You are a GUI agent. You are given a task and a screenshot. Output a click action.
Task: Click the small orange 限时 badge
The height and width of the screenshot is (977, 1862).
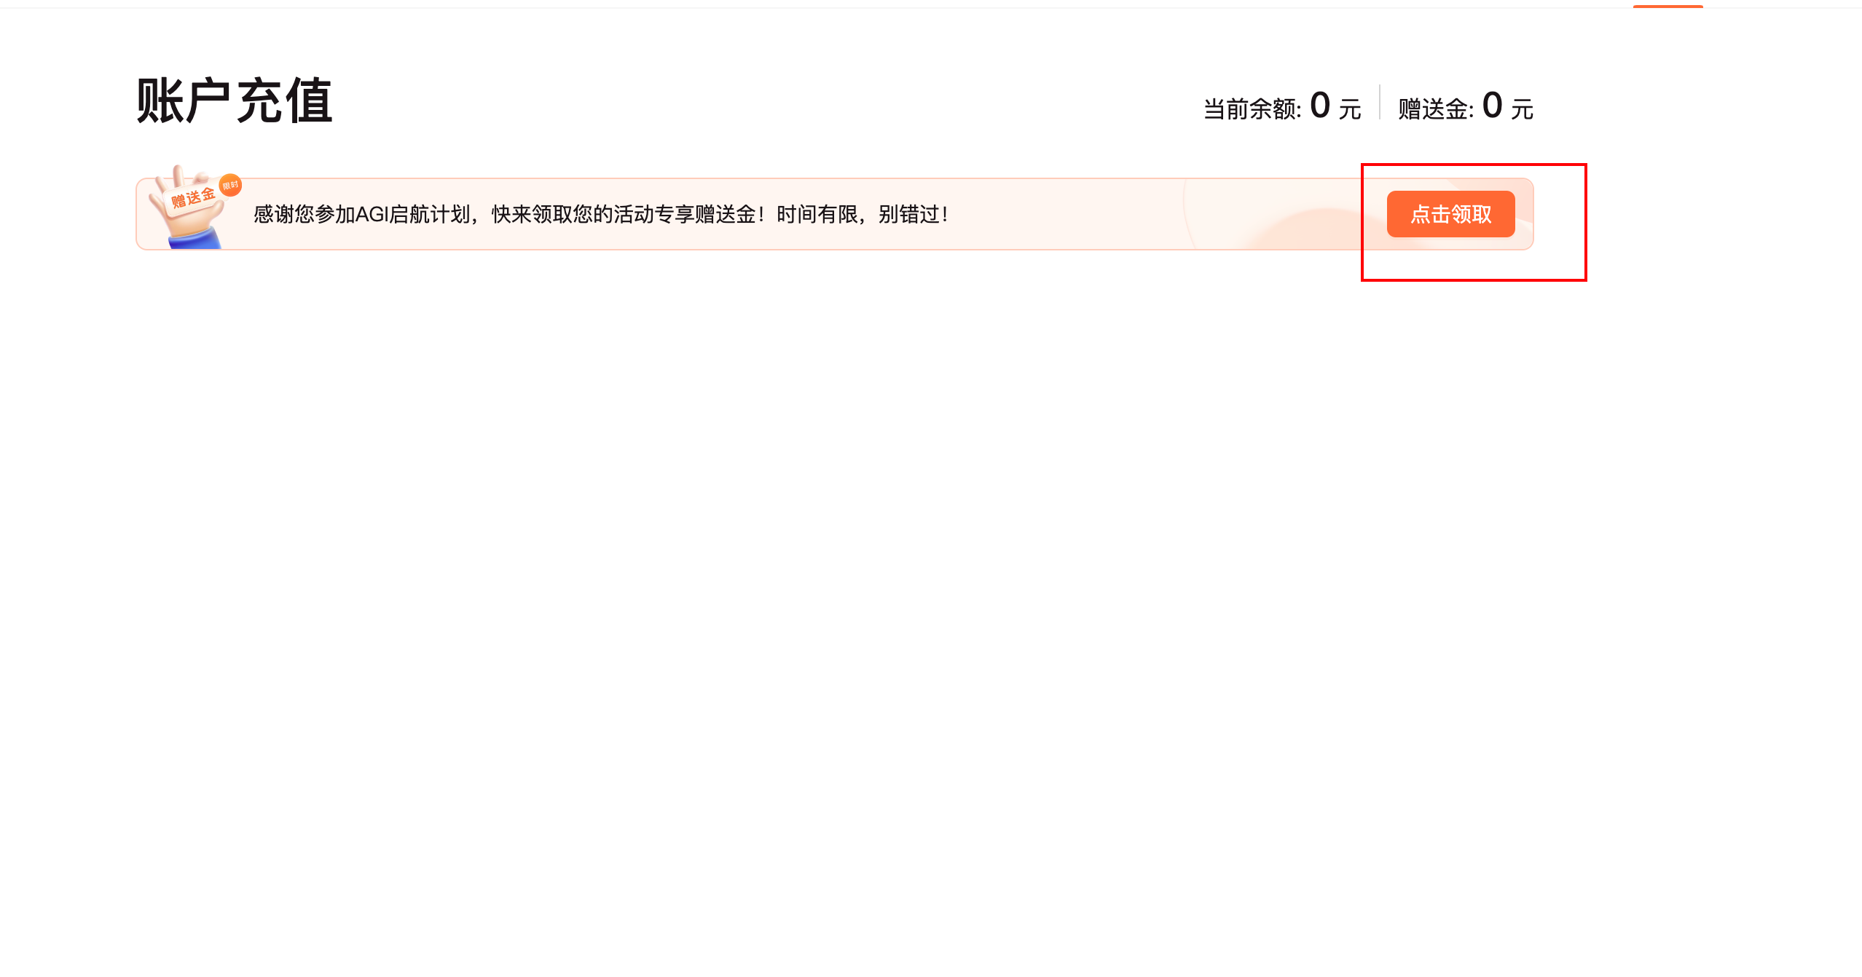[230, 185]
